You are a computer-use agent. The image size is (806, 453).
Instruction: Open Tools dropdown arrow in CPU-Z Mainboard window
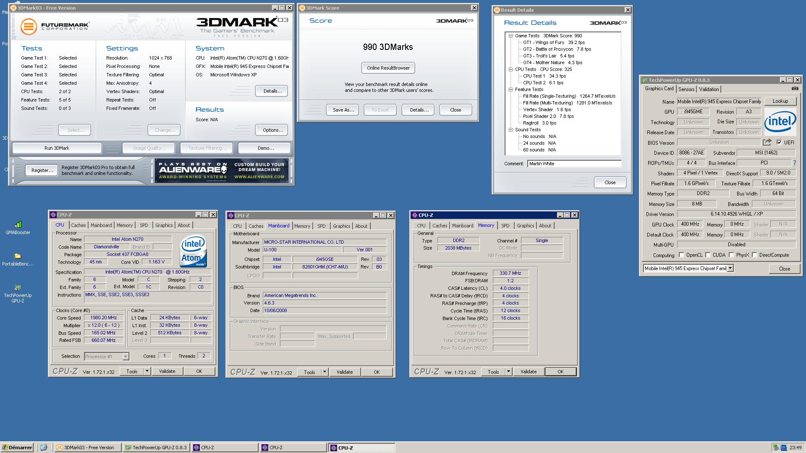point(324,372)
